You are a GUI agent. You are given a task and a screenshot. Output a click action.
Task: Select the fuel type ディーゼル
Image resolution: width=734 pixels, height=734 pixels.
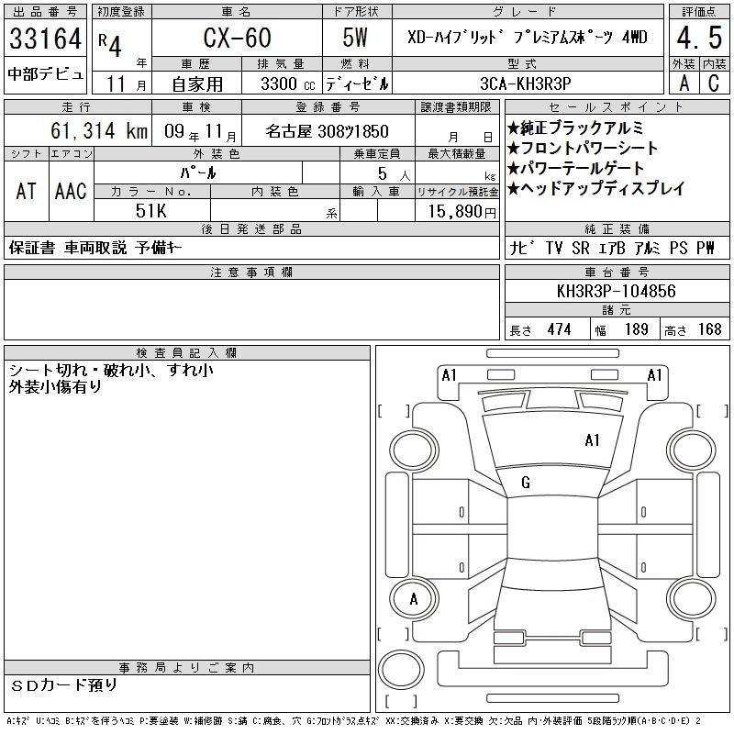(357, 83)
